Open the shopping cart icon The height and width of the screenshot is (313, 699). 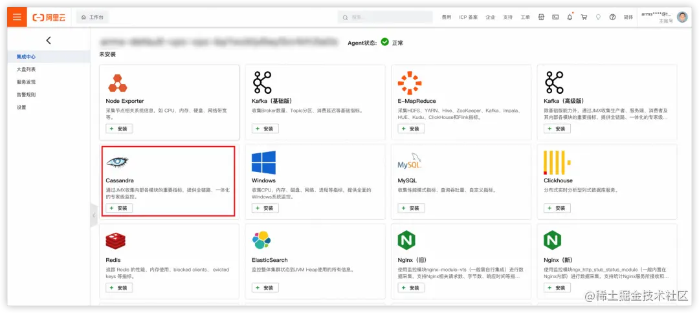pos(584,17)
